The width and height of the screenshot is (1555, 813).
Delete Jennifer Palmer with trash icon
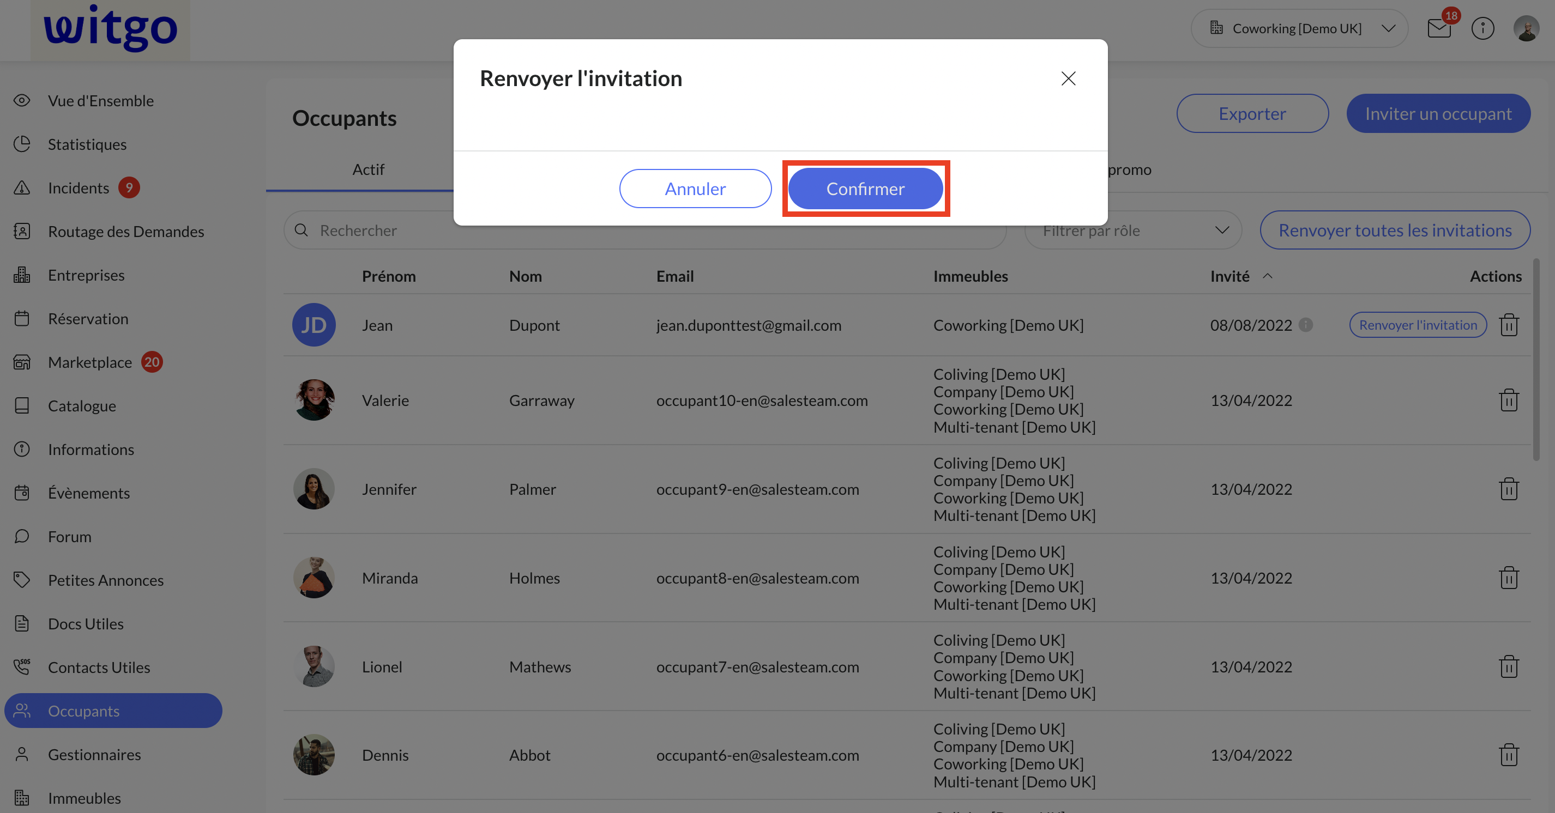(x=1509, y=489)
